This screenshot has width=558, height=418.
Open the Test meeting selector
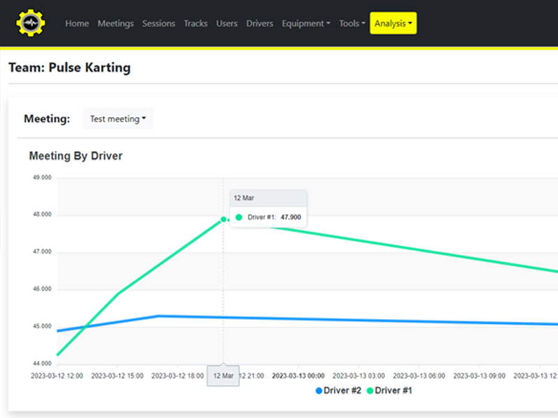coord(118,119)
